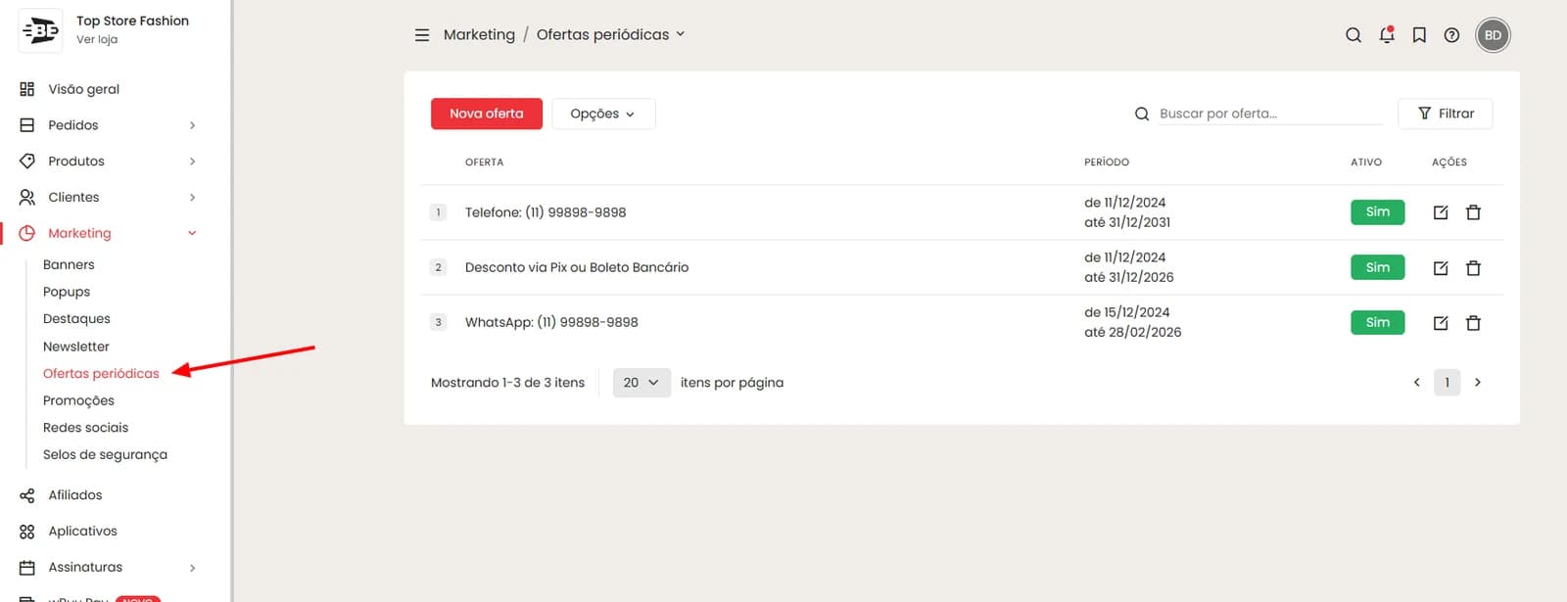The height and width of the screenshot is (602, 1567).
Task: Delete the WhatsApp offer with trash icon
Action: [1473, 323]
